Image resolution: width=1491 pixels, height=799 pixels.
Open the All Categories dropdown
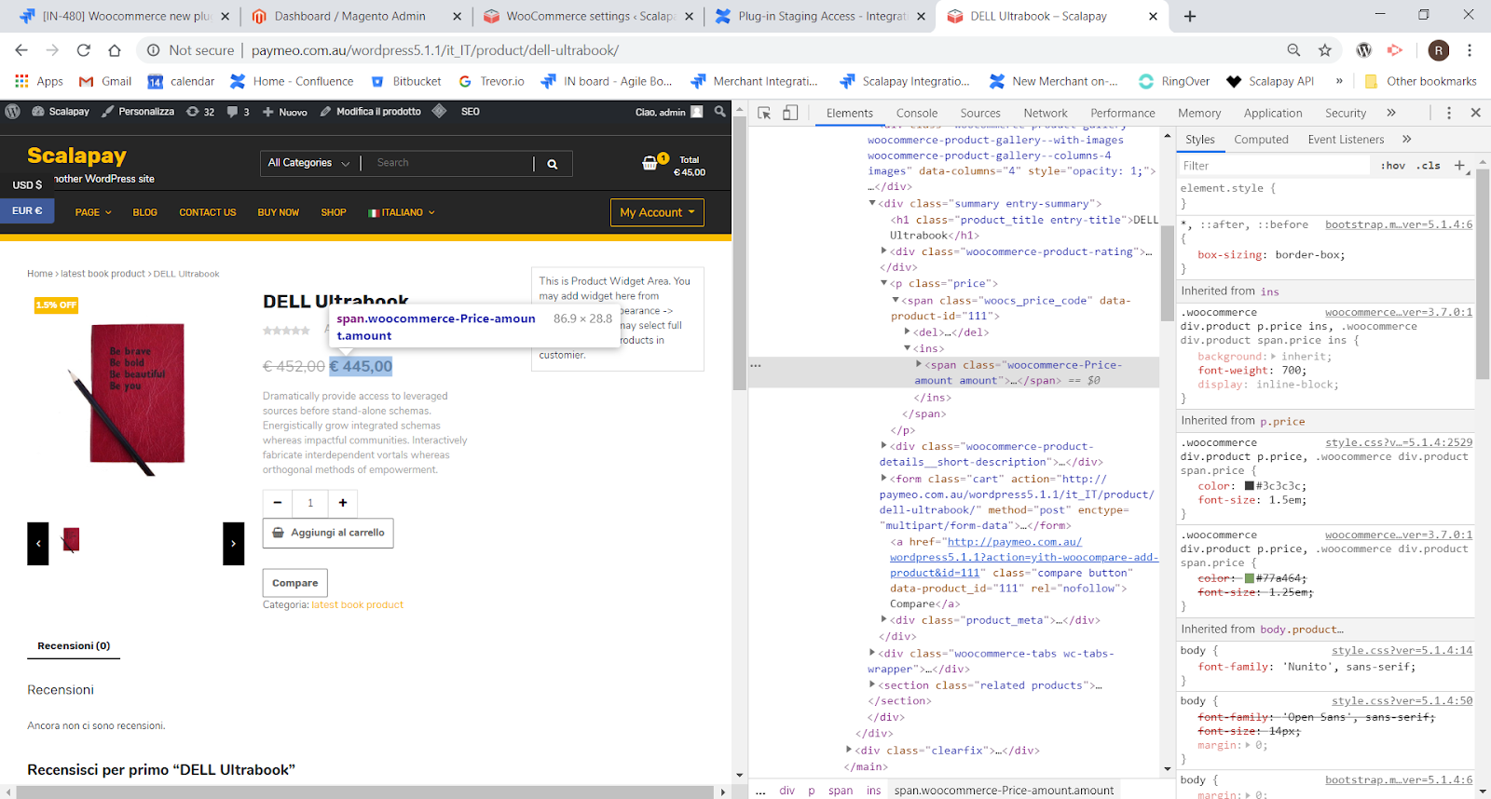point(308,163)
